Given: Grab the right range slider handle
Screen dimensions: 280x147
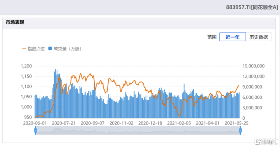Looking at the screenshot, I should [241, 131].
